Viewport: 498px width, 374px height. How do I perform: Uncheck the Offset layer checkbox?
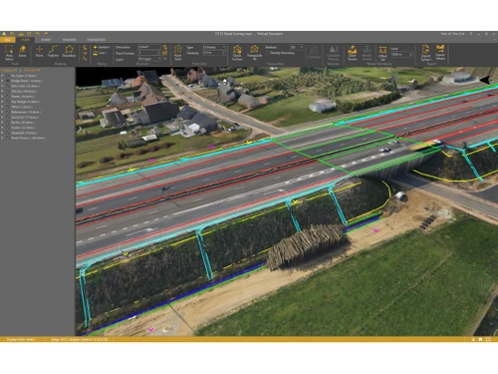click(x=8, y=107)
